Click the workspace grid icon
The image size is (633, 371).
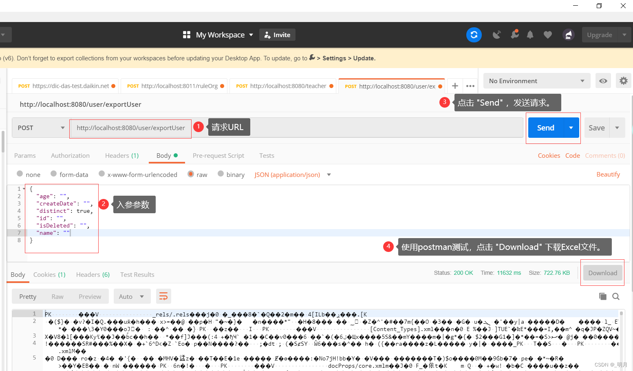pos(187,35)
